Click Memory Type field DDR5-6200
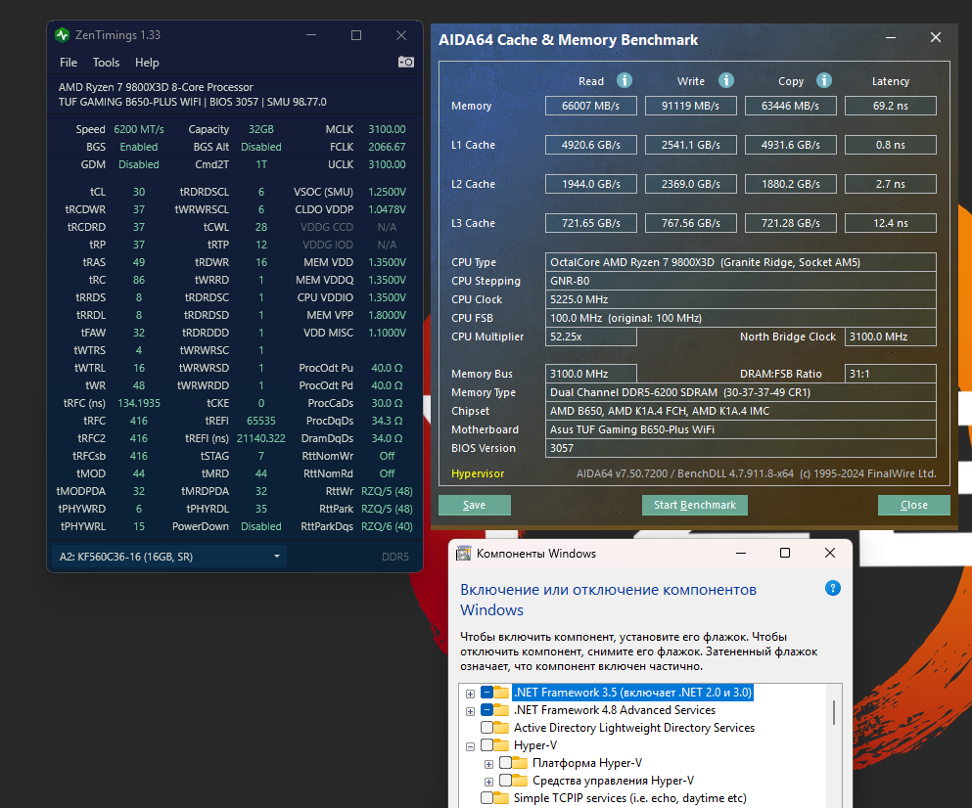This screenshot has width=972, height=808. tap(741, 392)
